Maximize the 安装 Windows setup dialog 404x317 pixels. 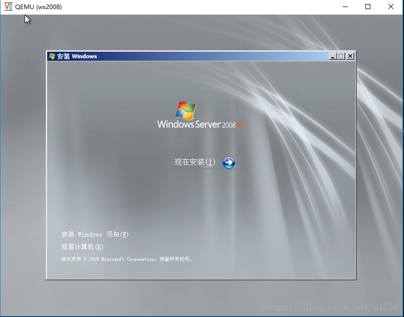341,56
